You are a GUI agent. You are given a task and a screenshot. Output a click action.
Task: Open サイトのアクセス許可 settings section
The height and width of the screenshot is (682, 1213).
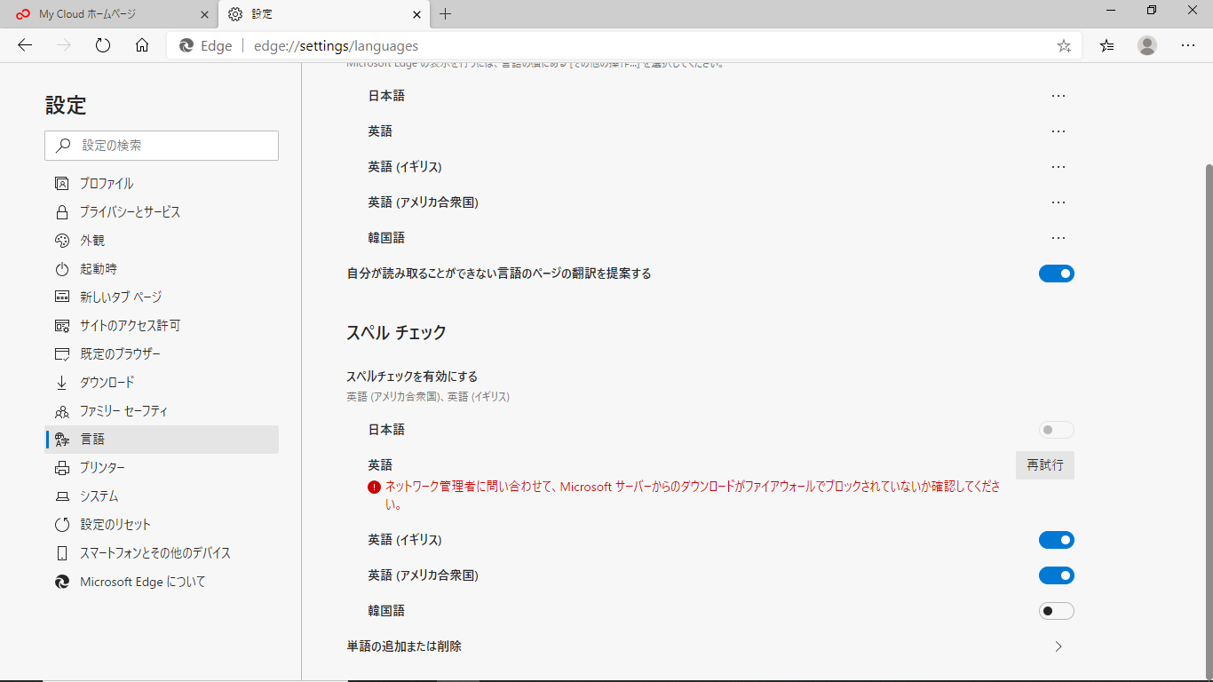162,325
